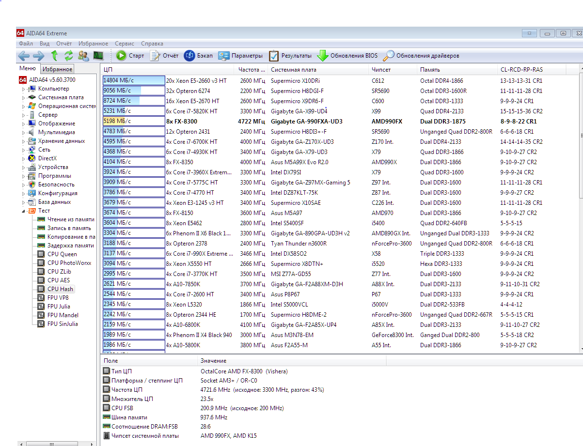The height and width of the screenshot is (446, 583).
Task: Expand the Компьютер tree node
Action: tap(23, 89)
